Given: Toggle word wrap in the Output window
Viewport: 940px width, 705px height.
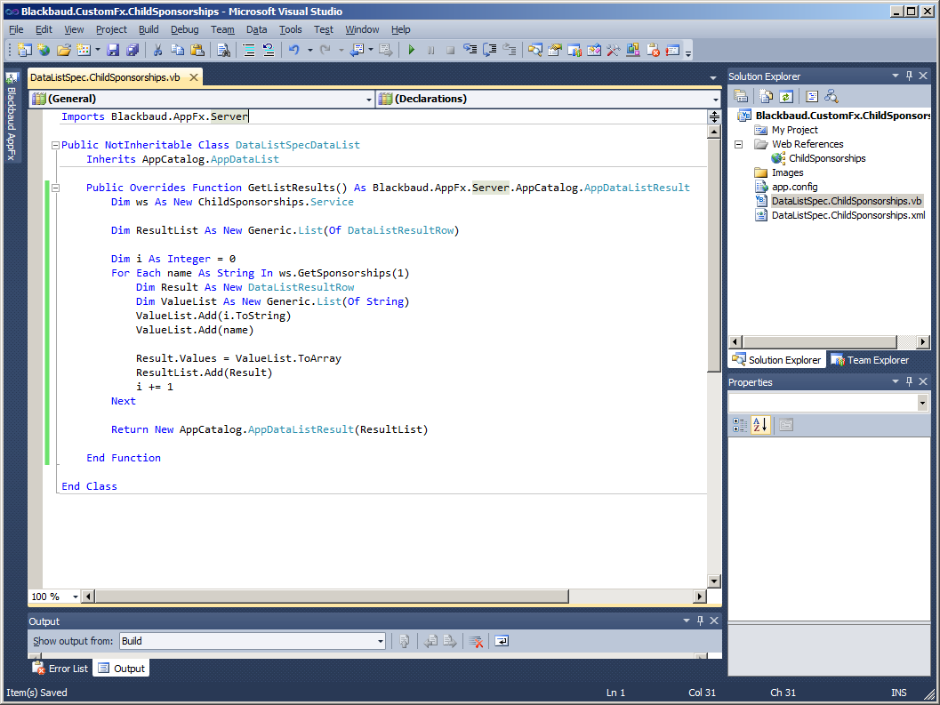Looking at the screenshot, I should click(502, 642).
